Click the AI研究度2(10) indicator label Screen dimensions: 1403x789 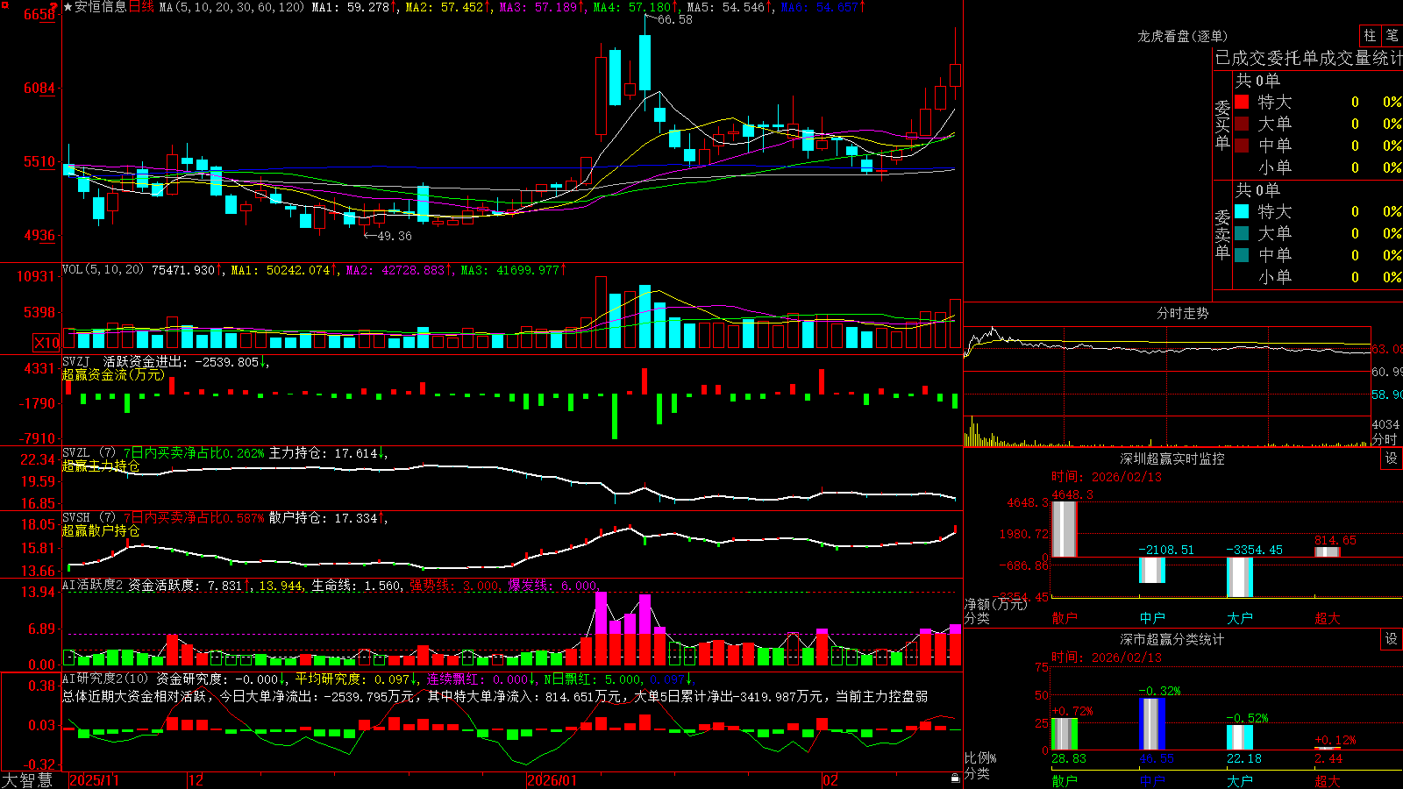105,679
